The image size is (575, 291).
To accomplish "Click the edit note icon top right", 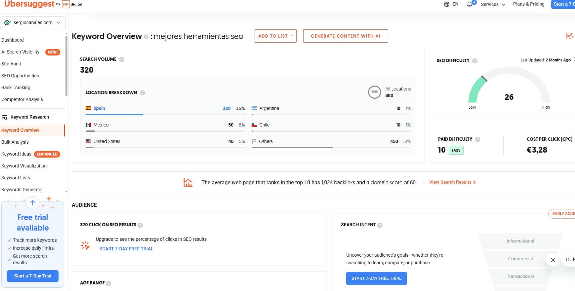I will tap(569, 36).
